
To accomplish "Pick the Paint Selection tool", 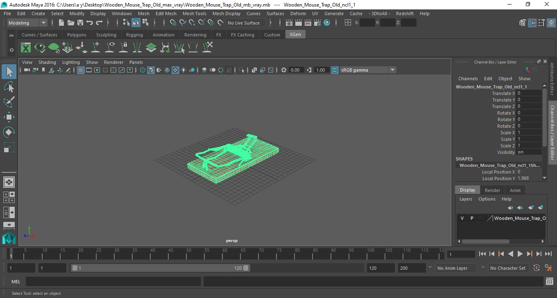I will 9,102.
